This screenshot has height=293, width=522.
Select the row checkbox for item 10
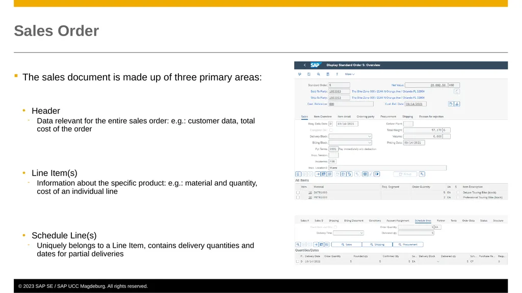coord(298,193)
